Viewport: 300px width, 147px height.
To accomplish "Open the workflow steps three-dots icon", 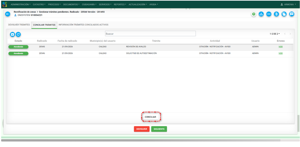I will coord(269,14).
